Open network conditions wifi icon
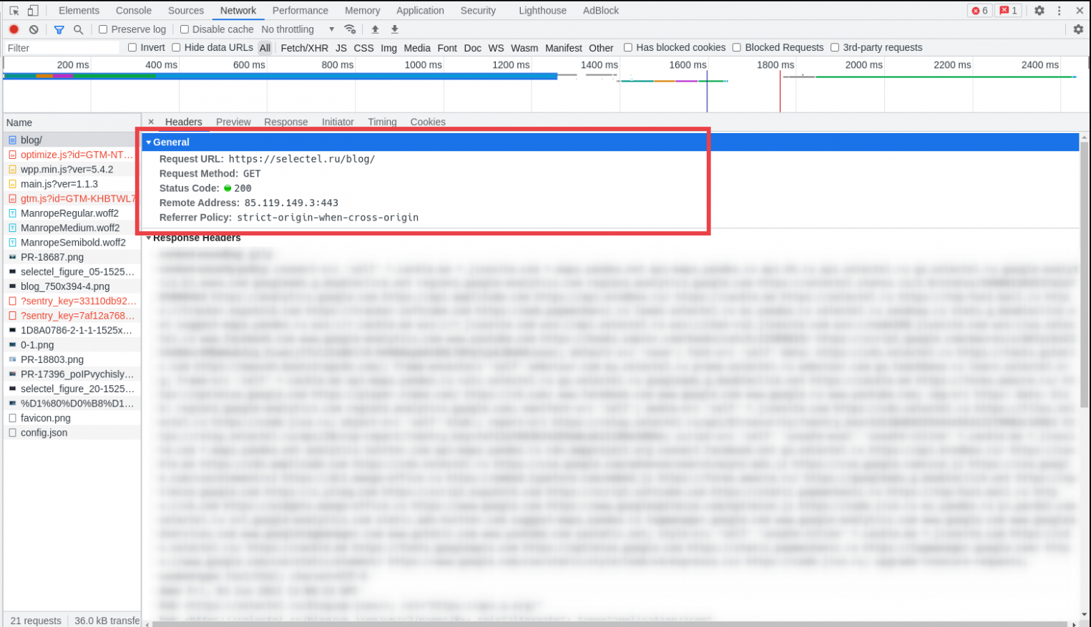The height and width of the screenshot is (627, 1091). pyautogui.click(x=350, y=29)
